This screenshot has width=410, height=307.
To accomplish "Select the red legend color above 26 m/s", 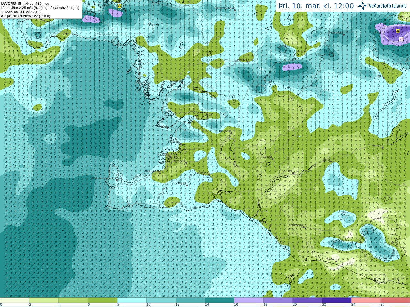I will 395,300.
